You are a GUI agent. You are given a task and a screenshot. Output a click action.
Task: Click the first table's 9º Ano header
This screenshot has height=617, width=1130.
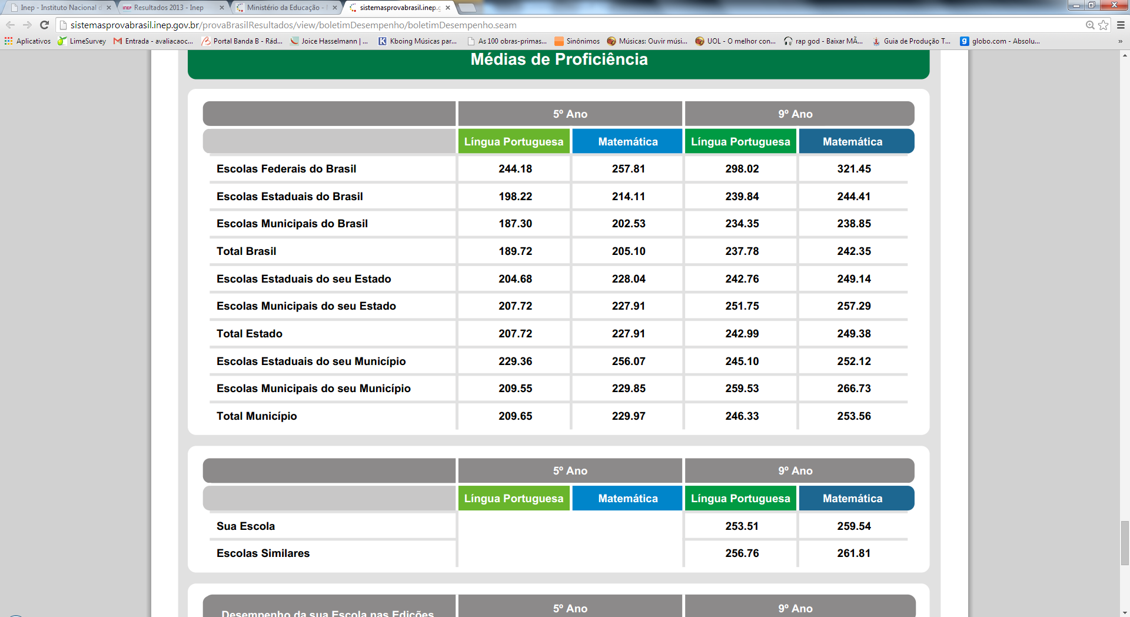click(799, 114)
